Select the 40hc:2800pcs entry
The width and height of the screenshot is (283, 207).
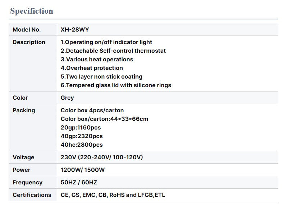click(82, 145)
